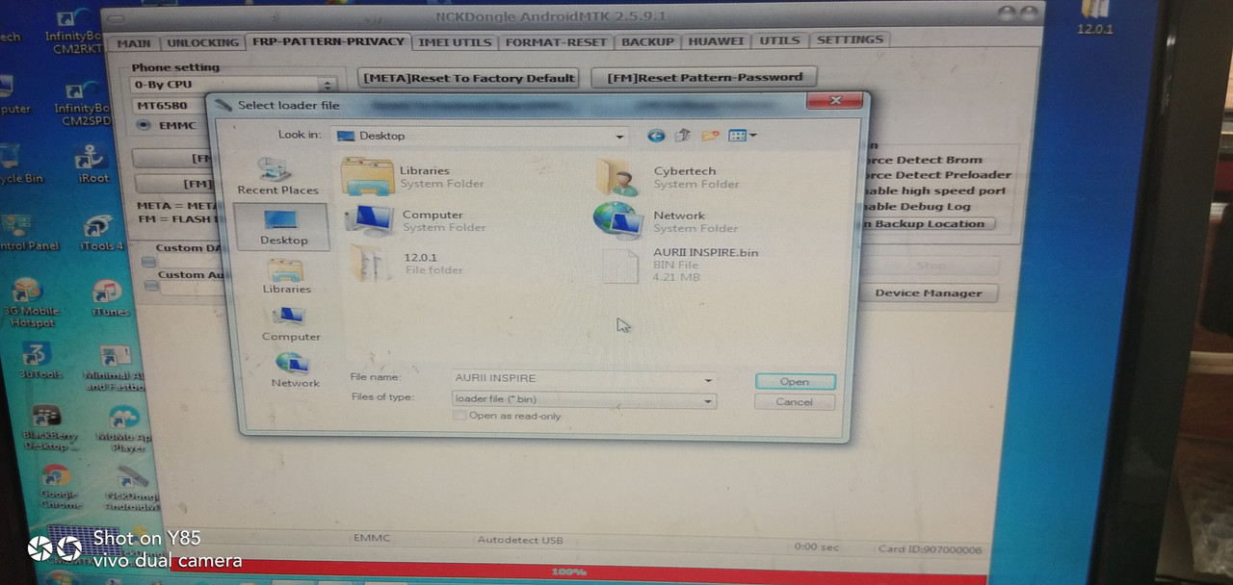Click red 100% progress bar
The width and height of the screenshot is (1233, 585).
568,572
